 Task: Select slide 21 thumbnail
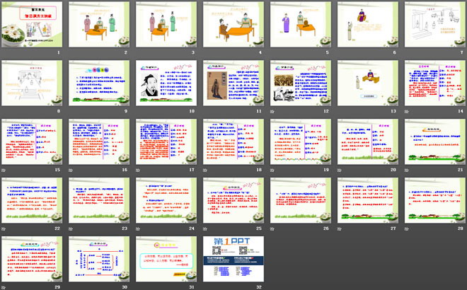[x=435, y=141]
